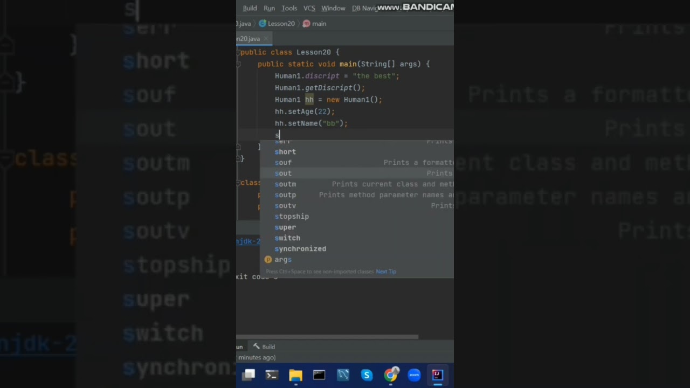Open the Build menu
The image size is (690, 388).
pos(250,8)
